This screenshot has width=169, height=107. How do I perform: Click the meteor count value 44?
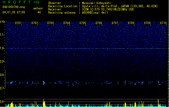pos(39,12)
